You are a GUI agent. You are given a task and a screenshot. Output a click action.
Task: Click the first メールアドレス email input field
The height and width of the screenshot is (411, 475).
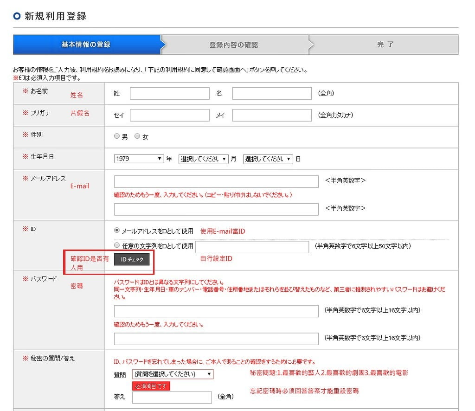pos(216,181)
